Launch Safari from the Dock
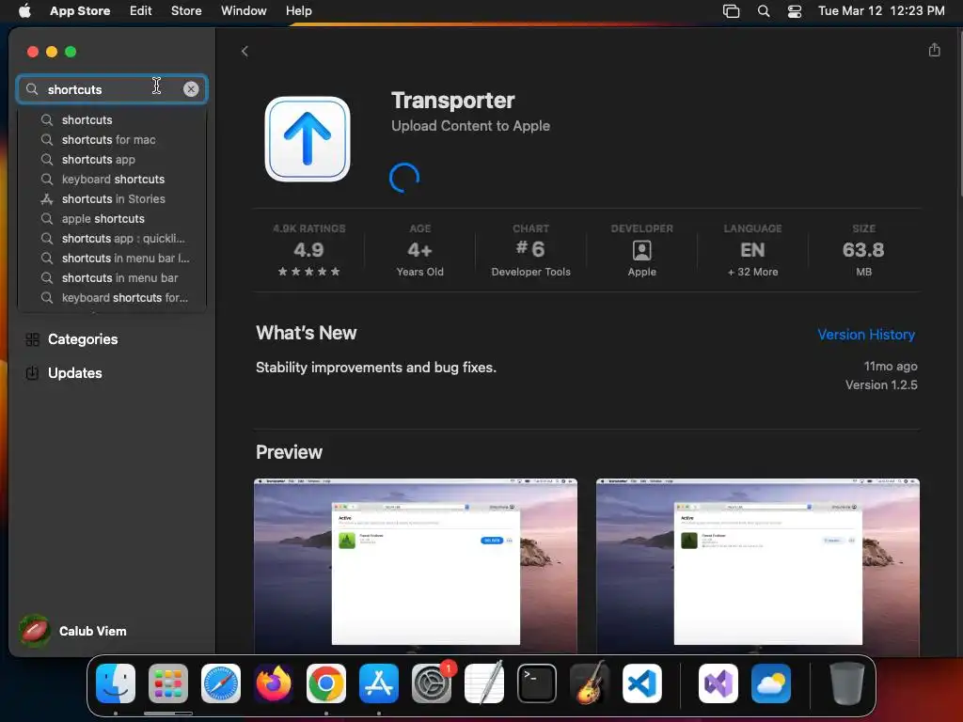The image size is (963, 722). coord(220,683)
